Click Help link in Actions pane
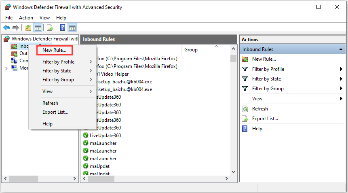The image size is (348, 193). (257, 129)
